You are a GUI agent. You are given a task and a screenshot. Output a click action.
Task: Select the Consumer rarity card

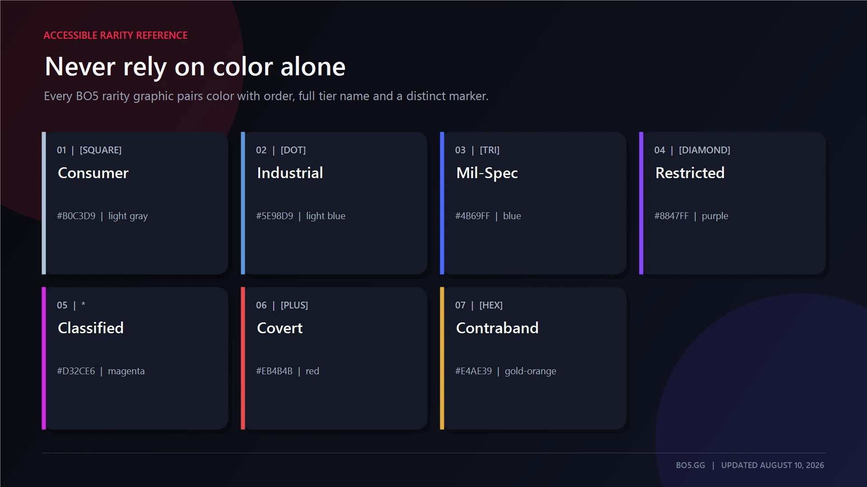[135, 203]
